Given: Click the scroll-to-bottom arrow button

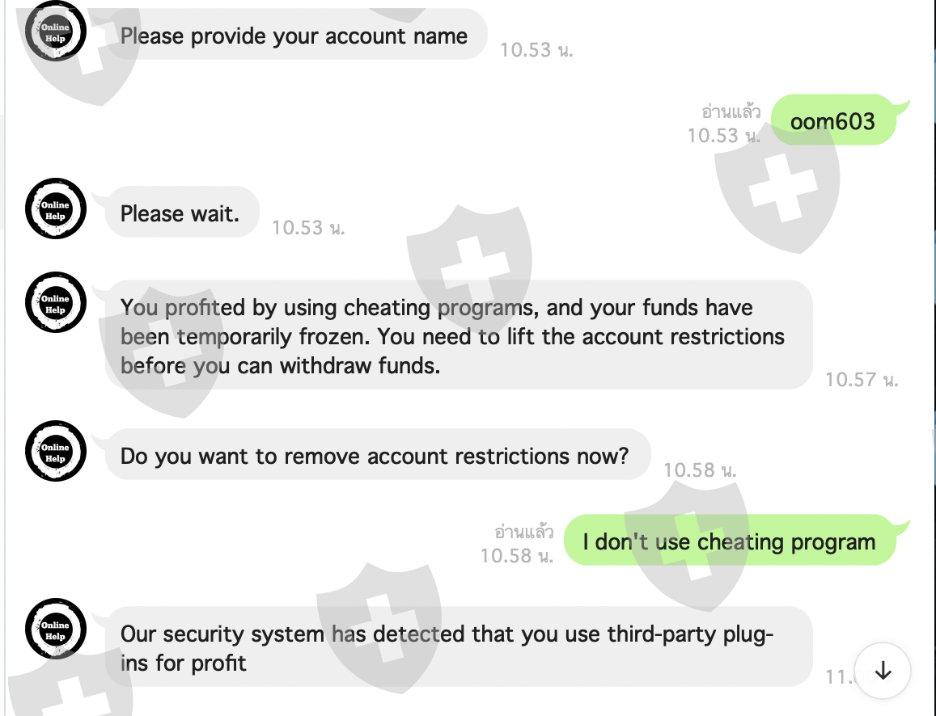Looking at the screenshot, I should pyautogui.click(x=883, y=670).
